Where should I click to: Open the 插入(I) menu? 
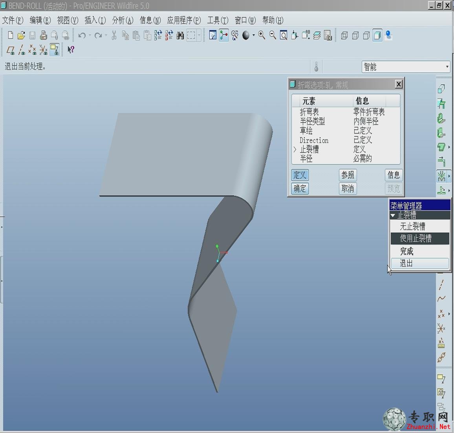(95, 20)
